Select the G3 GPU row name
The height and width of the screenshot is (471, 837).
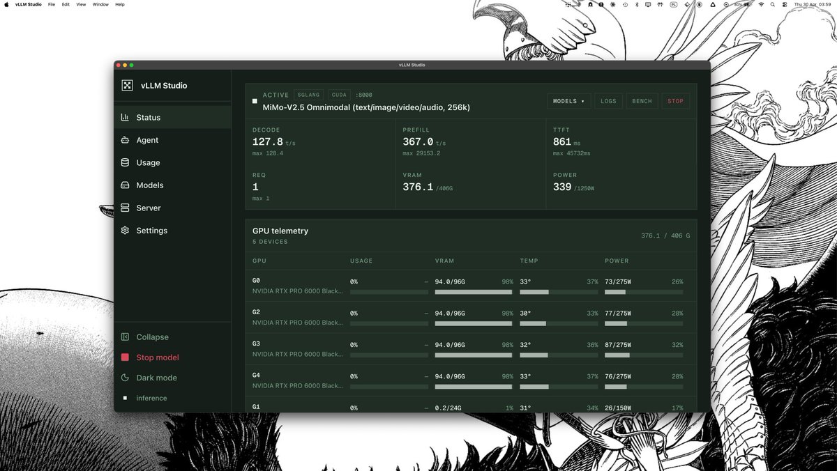256,344
